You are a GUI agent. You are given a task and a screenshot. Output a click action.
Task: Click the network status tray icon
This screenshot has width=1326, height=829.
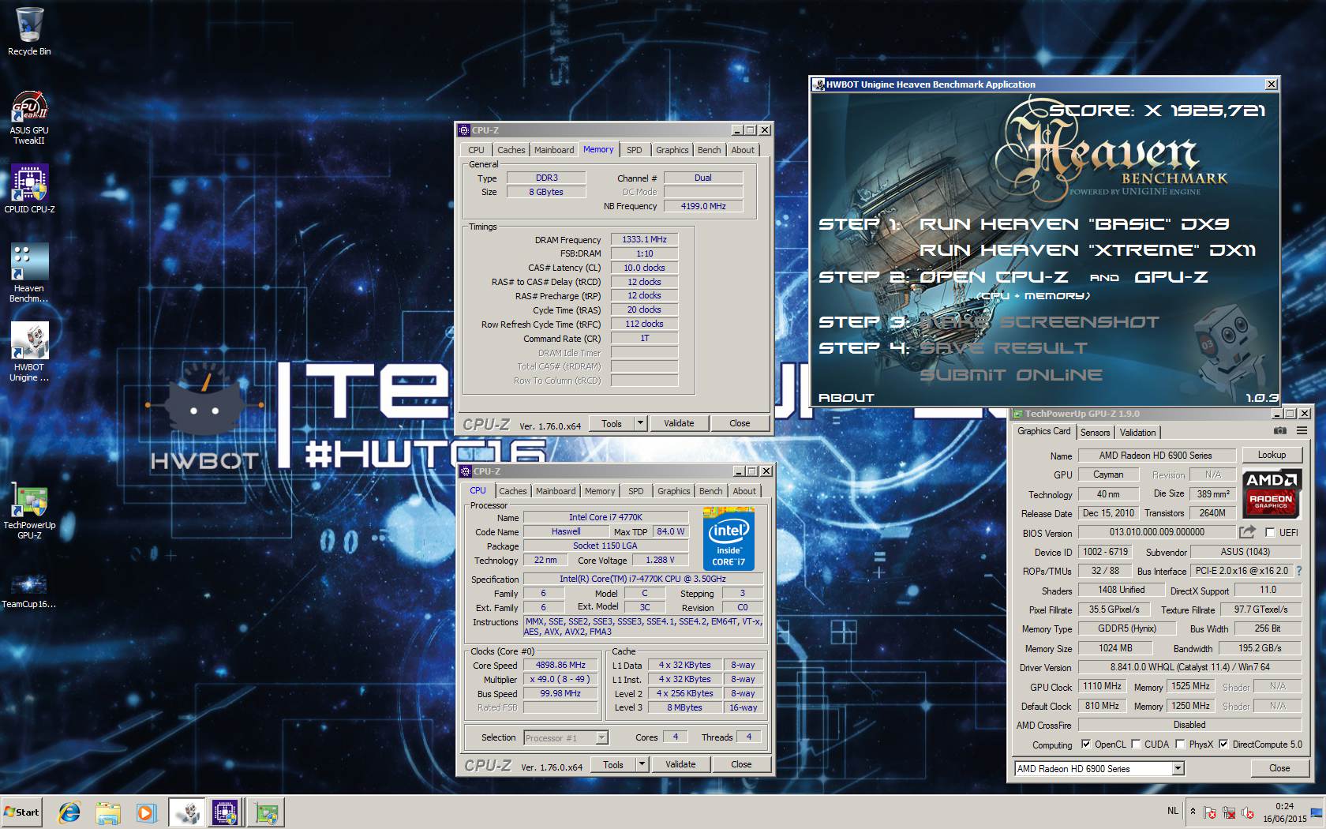(x=1229, y=812)
